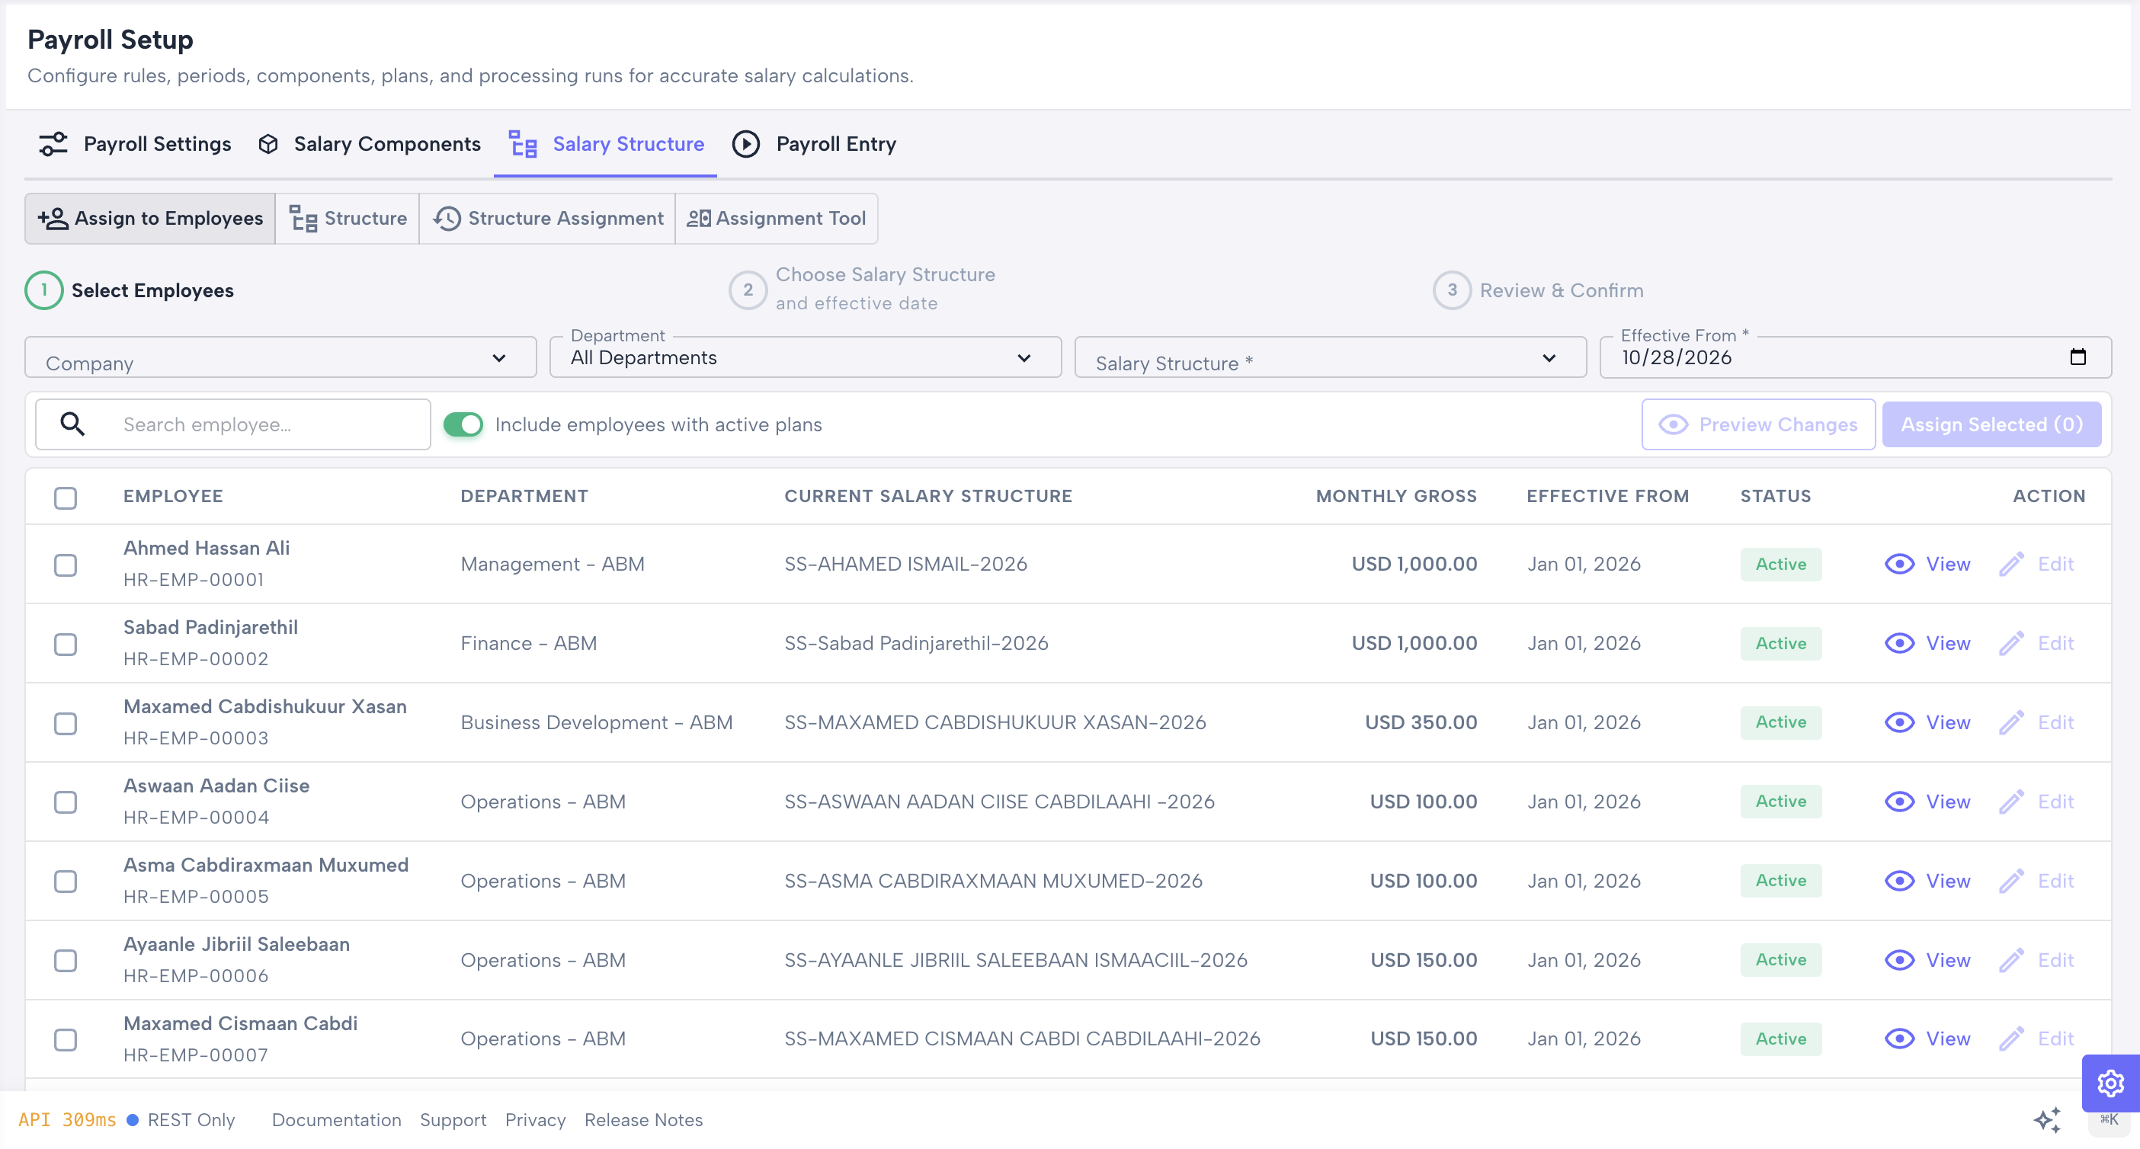Image resolution: width=2140 pixels, height=1149 pixels.
Task: Click the Payroll Entry play icon
Action: pyautogui.click(x=746, y=144)
